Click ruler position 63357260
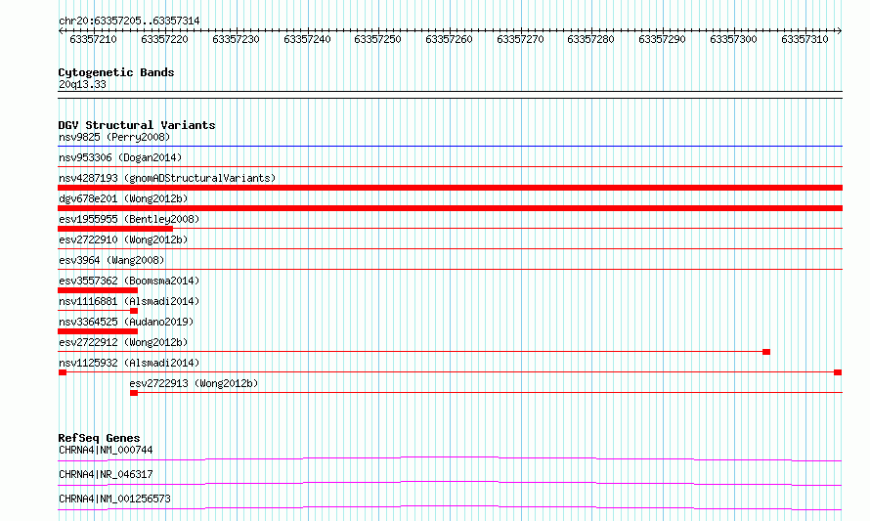870x521 pixels. coord(449,39)
